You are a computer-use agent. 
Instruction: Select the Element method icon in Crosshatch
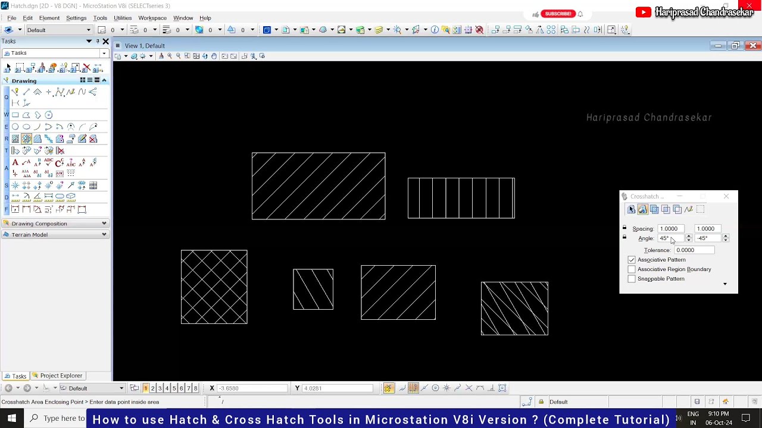tap(631, 209)
